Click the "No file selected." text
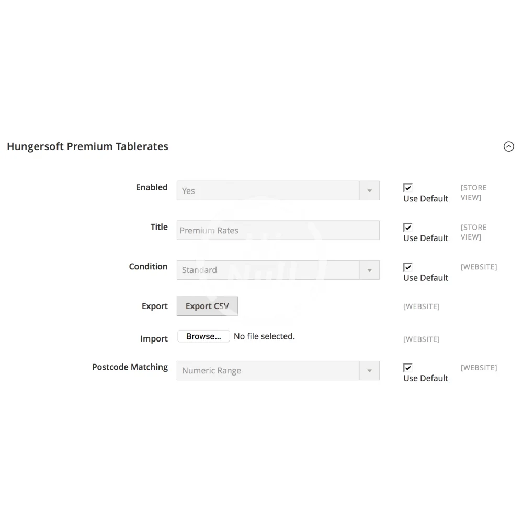 [264, 336]
